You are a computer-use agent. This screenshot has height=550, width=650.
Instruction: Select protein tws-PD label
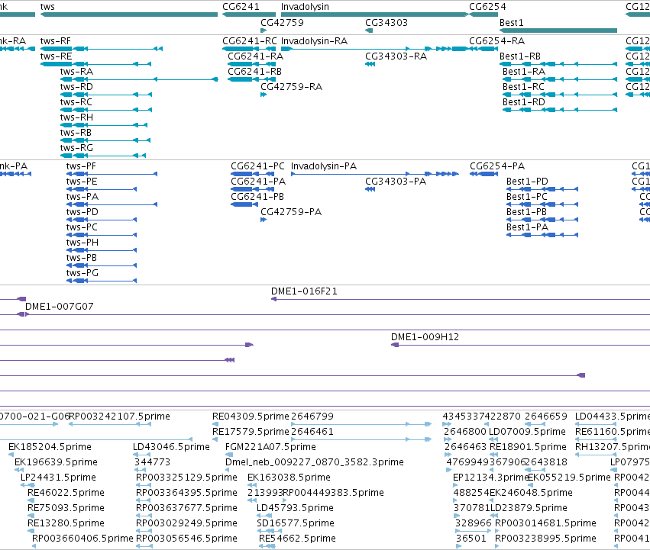coord(82,212)
